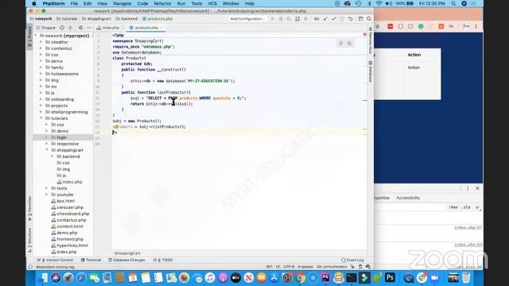Open Chrome from the Dock
This screenshot has width=509, height=286.
(x=301, y=278)
